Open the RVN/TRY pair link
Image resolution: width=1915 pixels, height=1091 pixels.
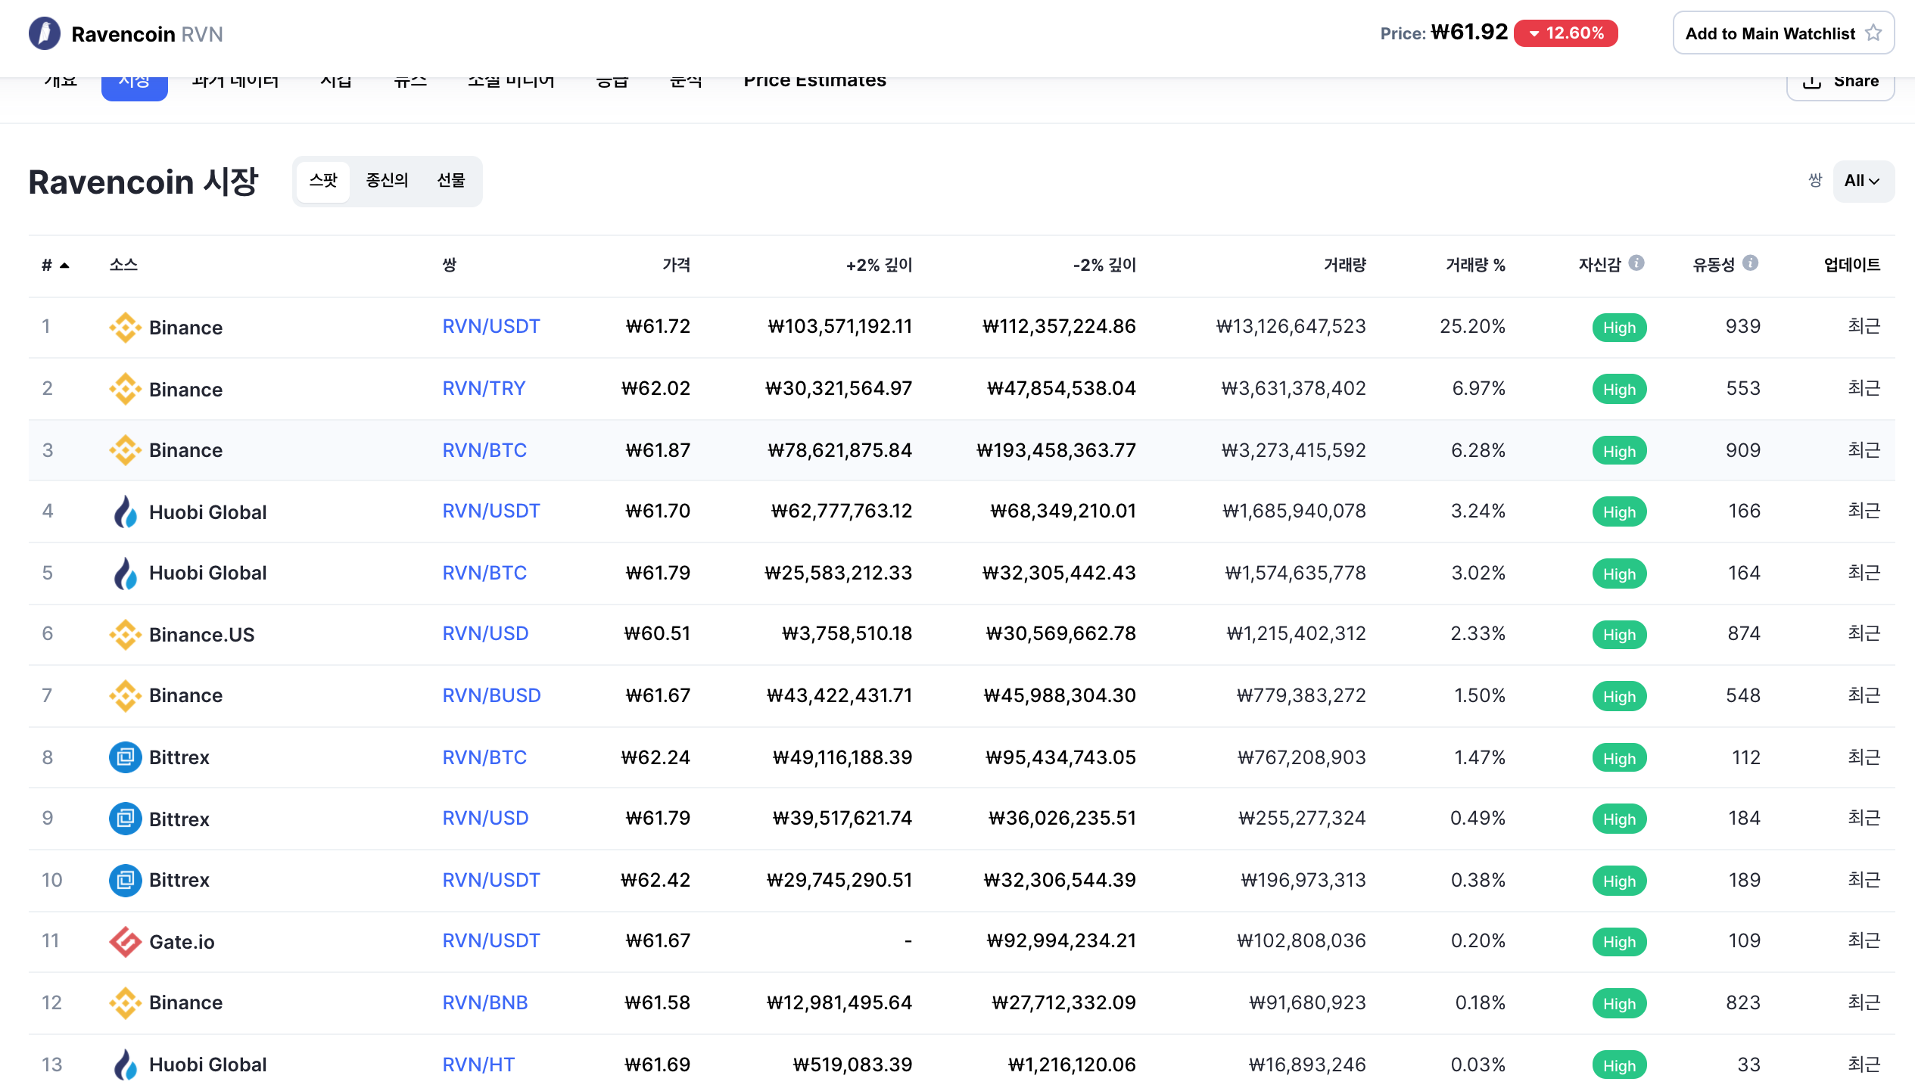484,388
